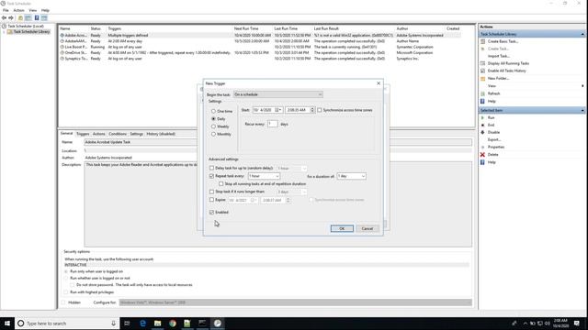Open the Action menu
Image resolution: width=588 pixels, height=330 pixels.
[x=18, y=10]
